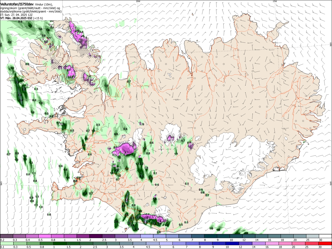Pick the white 30 swatch on the snow scale
Viewport: 332px width, 249px height.
[325, 236]
